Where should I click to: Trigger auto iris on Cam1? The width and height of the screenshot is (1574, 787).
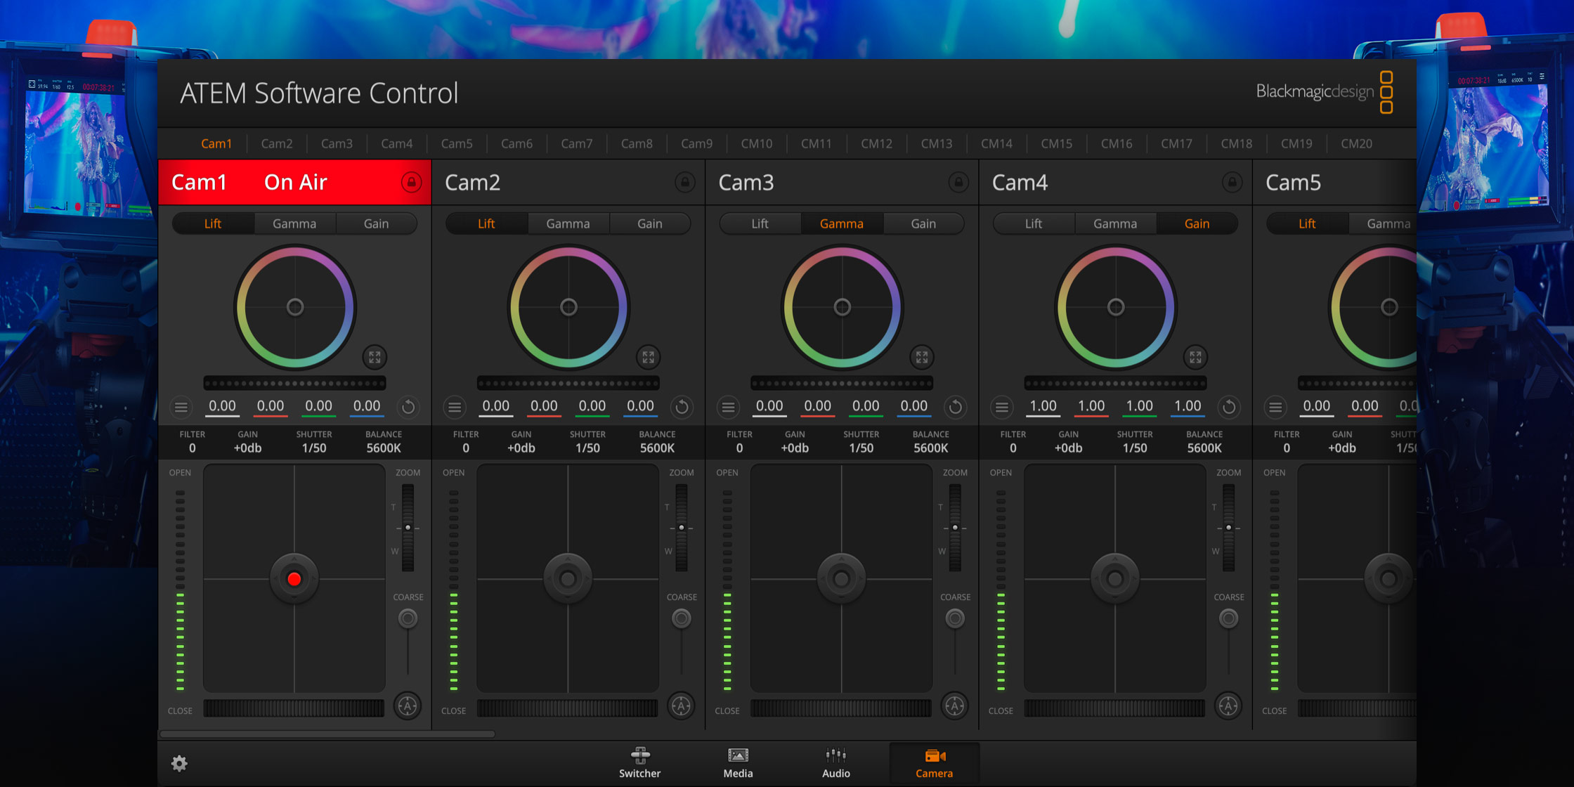pos(408,706)
